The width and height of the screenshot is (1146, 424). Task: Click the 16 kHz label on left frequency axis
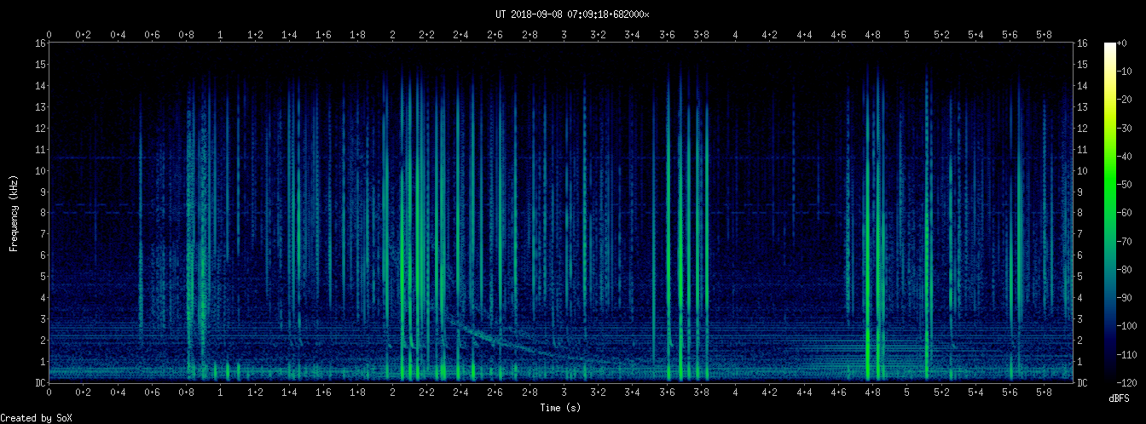pos(39,43)
